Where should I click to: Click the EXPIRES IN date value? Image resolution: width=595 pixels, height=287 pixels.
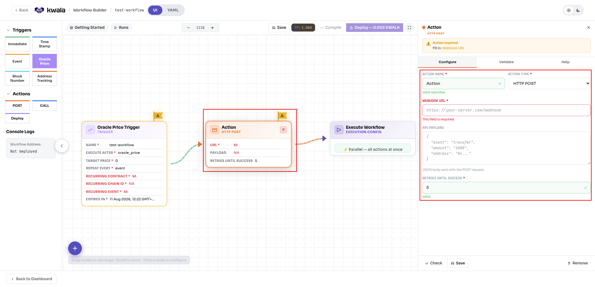tap(132, 199)
